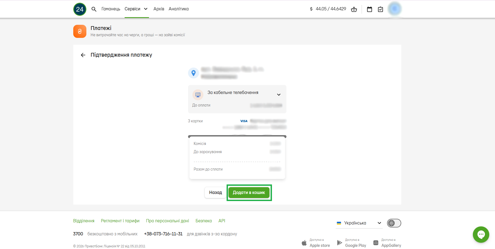Screen dimensions: 495x249
Task: Click the До оплати label
Action: pos(201,105)
